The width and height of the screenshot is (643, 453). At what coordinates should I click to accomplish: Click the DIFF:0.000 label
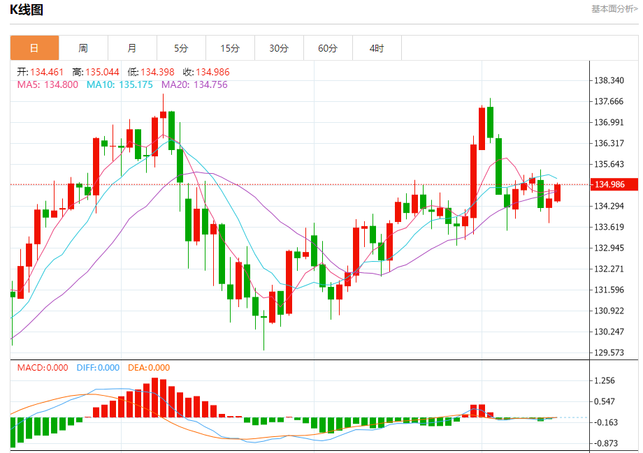pyautogui.click(x=98, y=367)
